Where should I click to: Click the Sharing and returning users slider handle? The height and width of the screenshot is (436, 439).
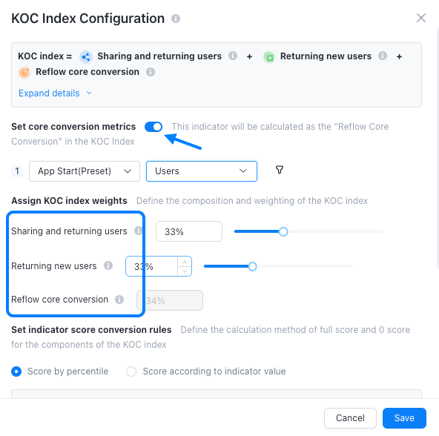pos(283,231)
